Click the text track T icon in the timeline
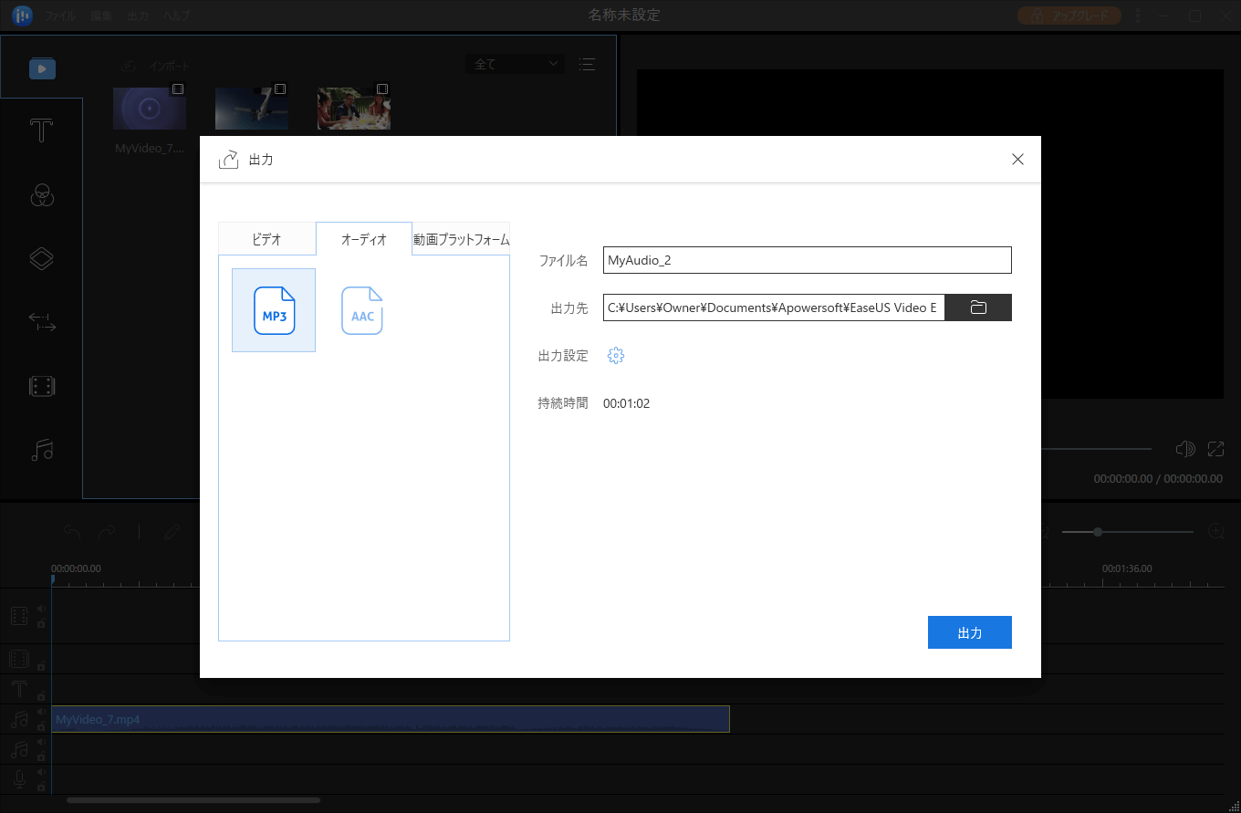 [x=19, y=689]
